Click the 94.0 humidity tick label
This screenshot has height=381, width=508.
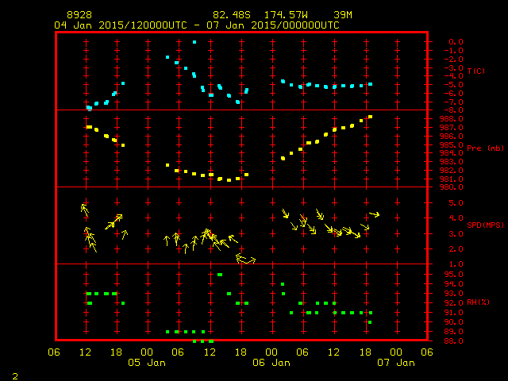point(453,284)
